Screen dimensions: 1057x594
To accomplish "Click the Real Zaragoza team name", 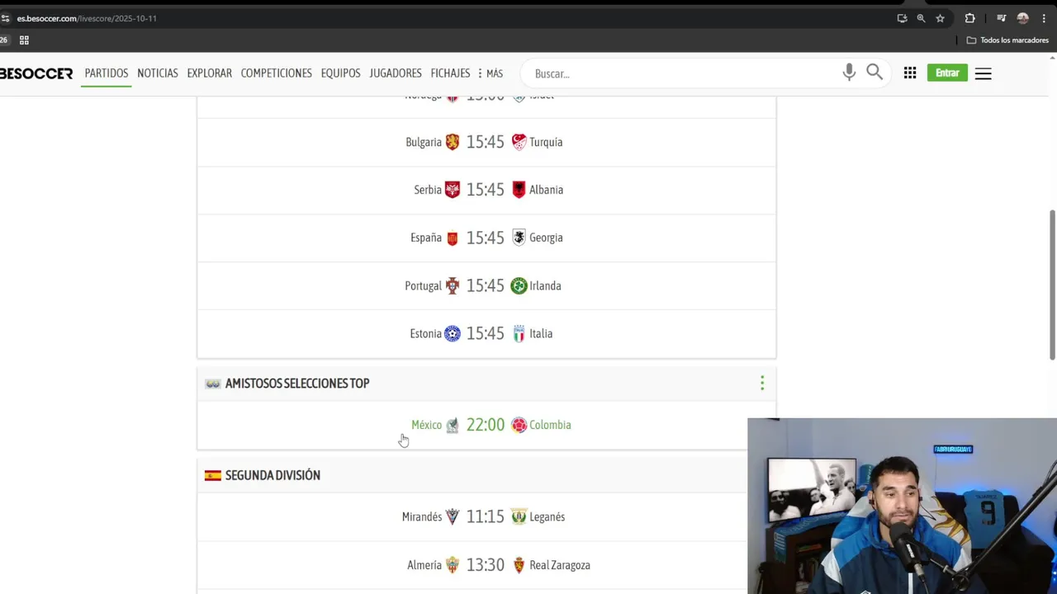I will coord(560,565).
